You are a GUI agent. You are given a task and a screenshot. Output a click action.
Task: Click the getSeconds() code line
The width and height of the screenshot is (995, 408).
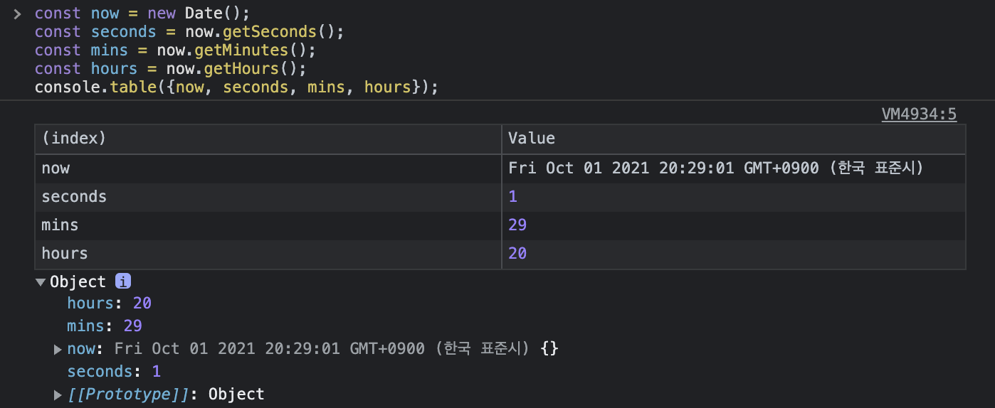pos(189,32)
